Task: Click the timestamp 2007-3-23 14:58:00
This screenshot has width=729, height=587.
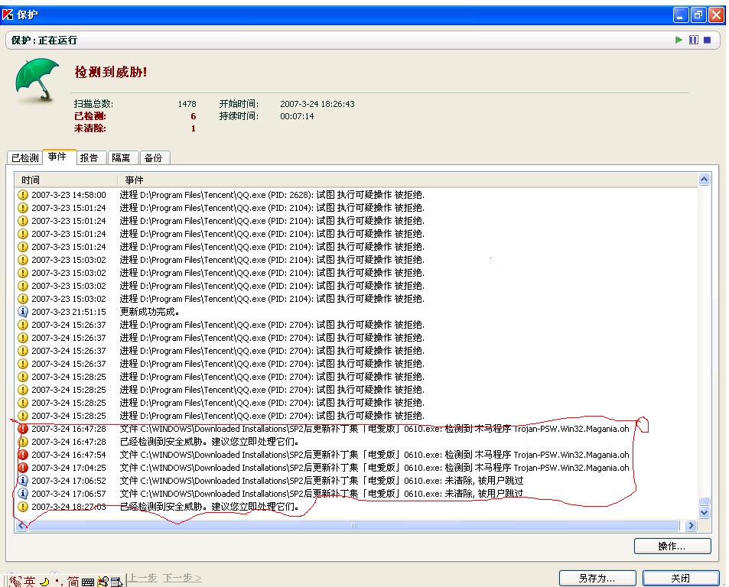Action: pos(69,195)
